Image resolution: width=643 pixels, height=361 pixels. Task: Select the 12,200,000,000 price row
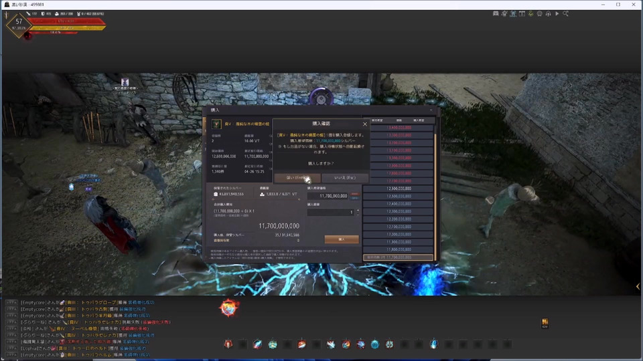coord(399,219)
